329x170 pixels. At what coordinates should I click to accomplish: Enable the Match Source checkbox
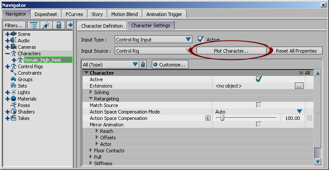(259, 105)
